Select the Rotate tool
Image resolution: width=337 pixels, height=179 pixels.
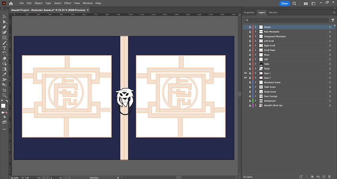pyautogui.click(x=4, y=53)
